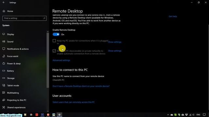This screenshot has height=117, width=209.
Task: Go back using the Settings back arrow
Action: (x=4, y=3)
